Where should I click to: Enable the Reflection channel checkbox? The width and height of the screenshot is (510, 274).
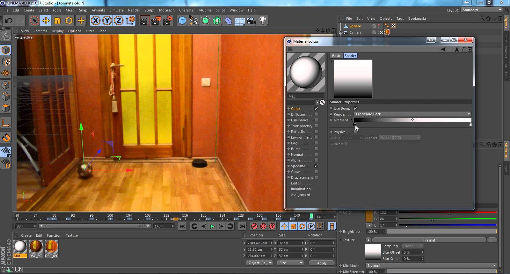(x=316, y=132)
